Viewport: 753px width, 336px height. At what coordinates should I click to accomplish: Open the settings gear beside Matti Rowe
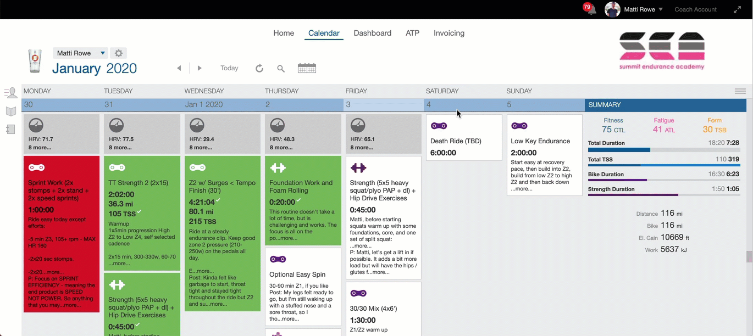pos(118,53)
